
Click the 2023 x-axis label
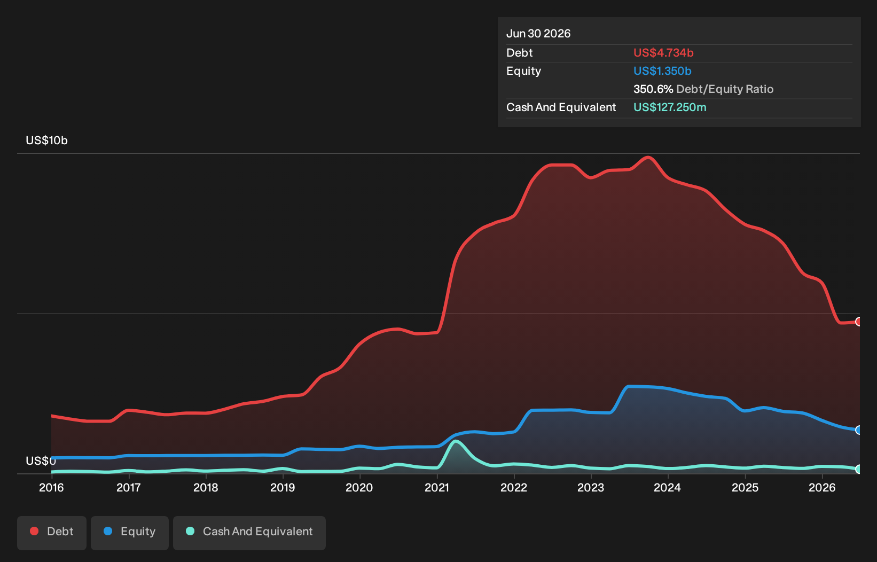591,487
